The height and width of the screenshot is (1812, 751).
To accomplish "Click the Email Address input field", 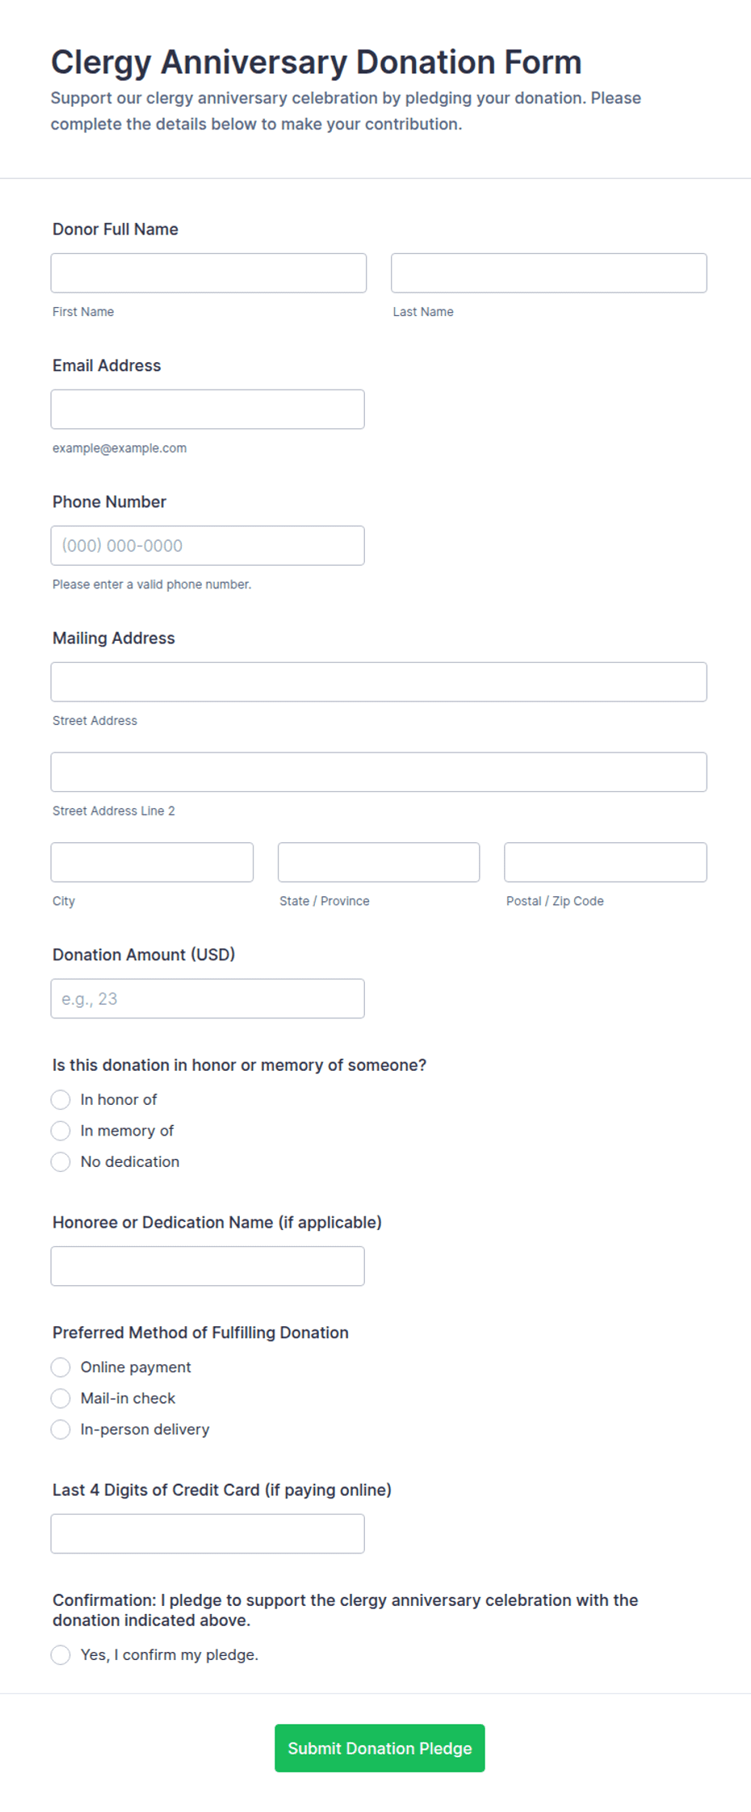I will coord(208,409).
